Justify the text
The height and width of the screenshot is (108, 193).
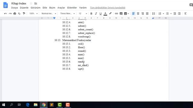click(147, 13)
